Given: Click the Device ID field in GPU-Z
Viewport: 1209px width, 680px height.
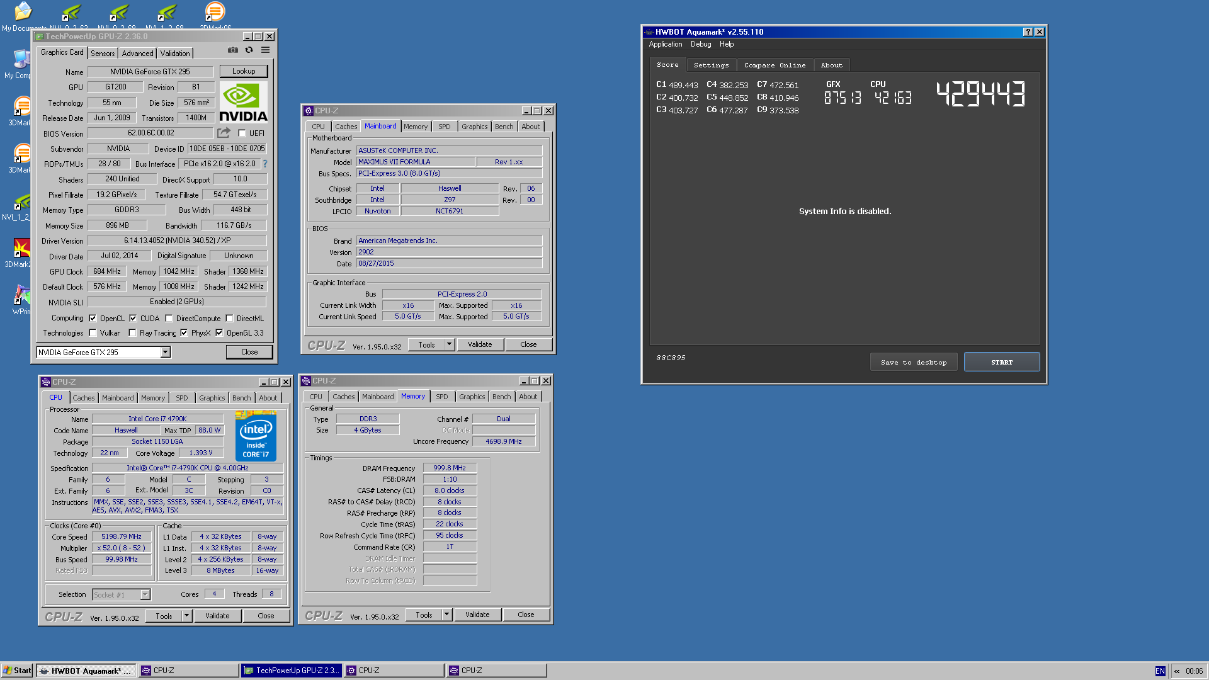Looking at the screenshot, I should point(227,149).
